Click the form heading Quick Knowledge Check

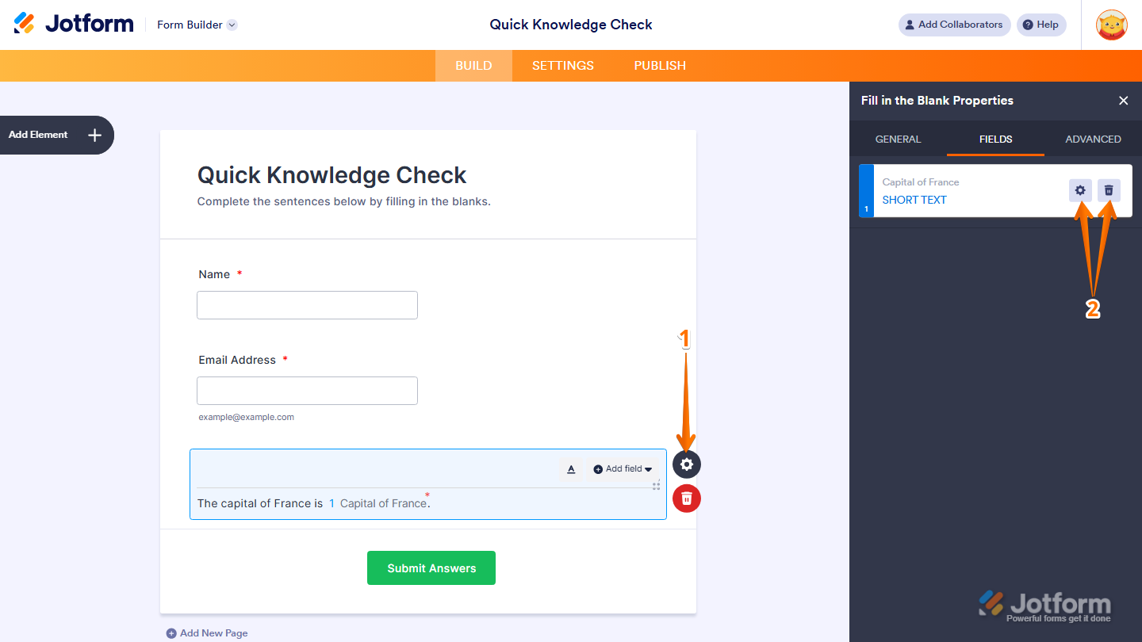click(331, 175)
